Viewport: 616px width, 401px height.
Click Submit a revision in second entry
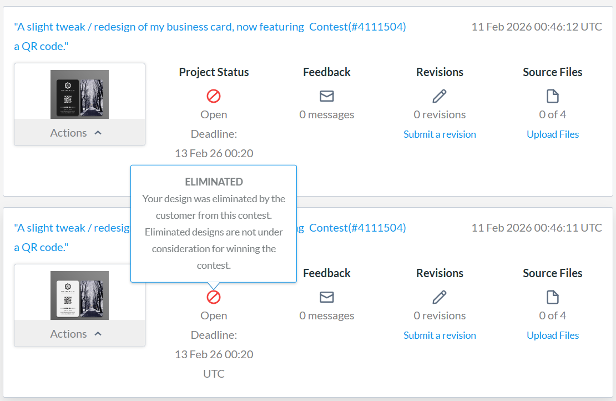(x=440, y=335)
